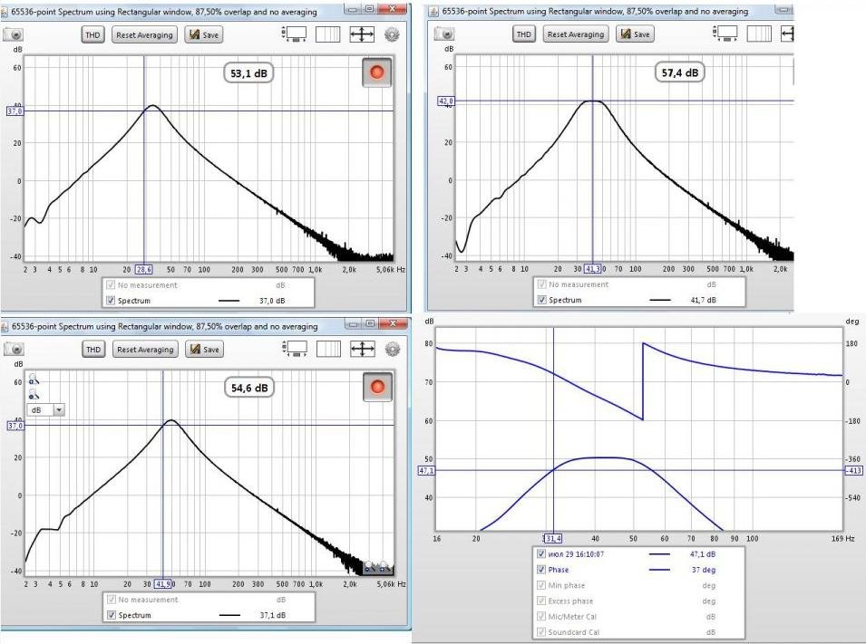Toggle the июл 29 16:10:07 trace checkbox

[541, 554]
